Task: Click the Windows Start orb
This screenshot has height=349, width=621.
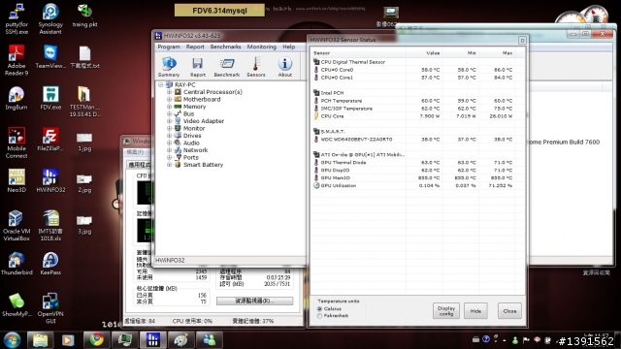Action: click(12, 340)
